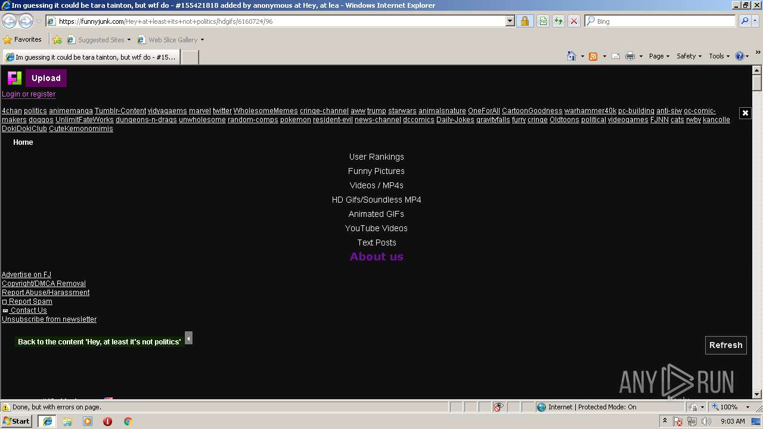
Task: Open the Windows Explorer folder taskbar icon
Action: 67,421
